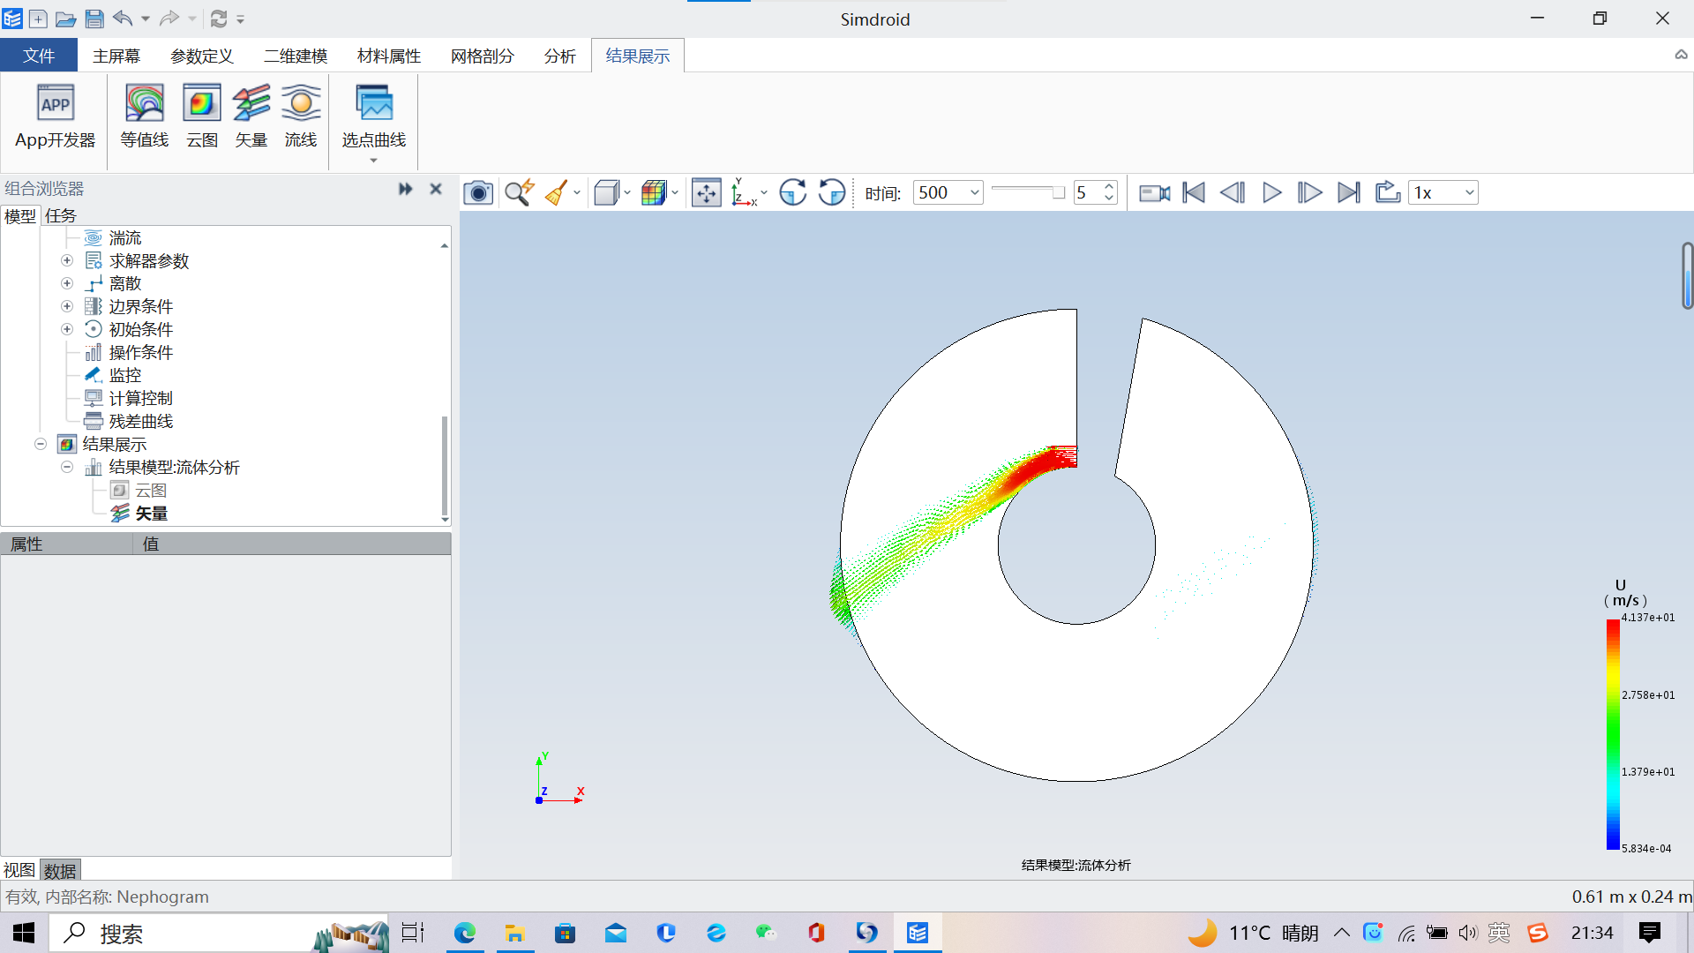The height and width of the screenshot is (953, 1694).
Task: Expand the 求解器参数 node
Action: pos(67,260)
